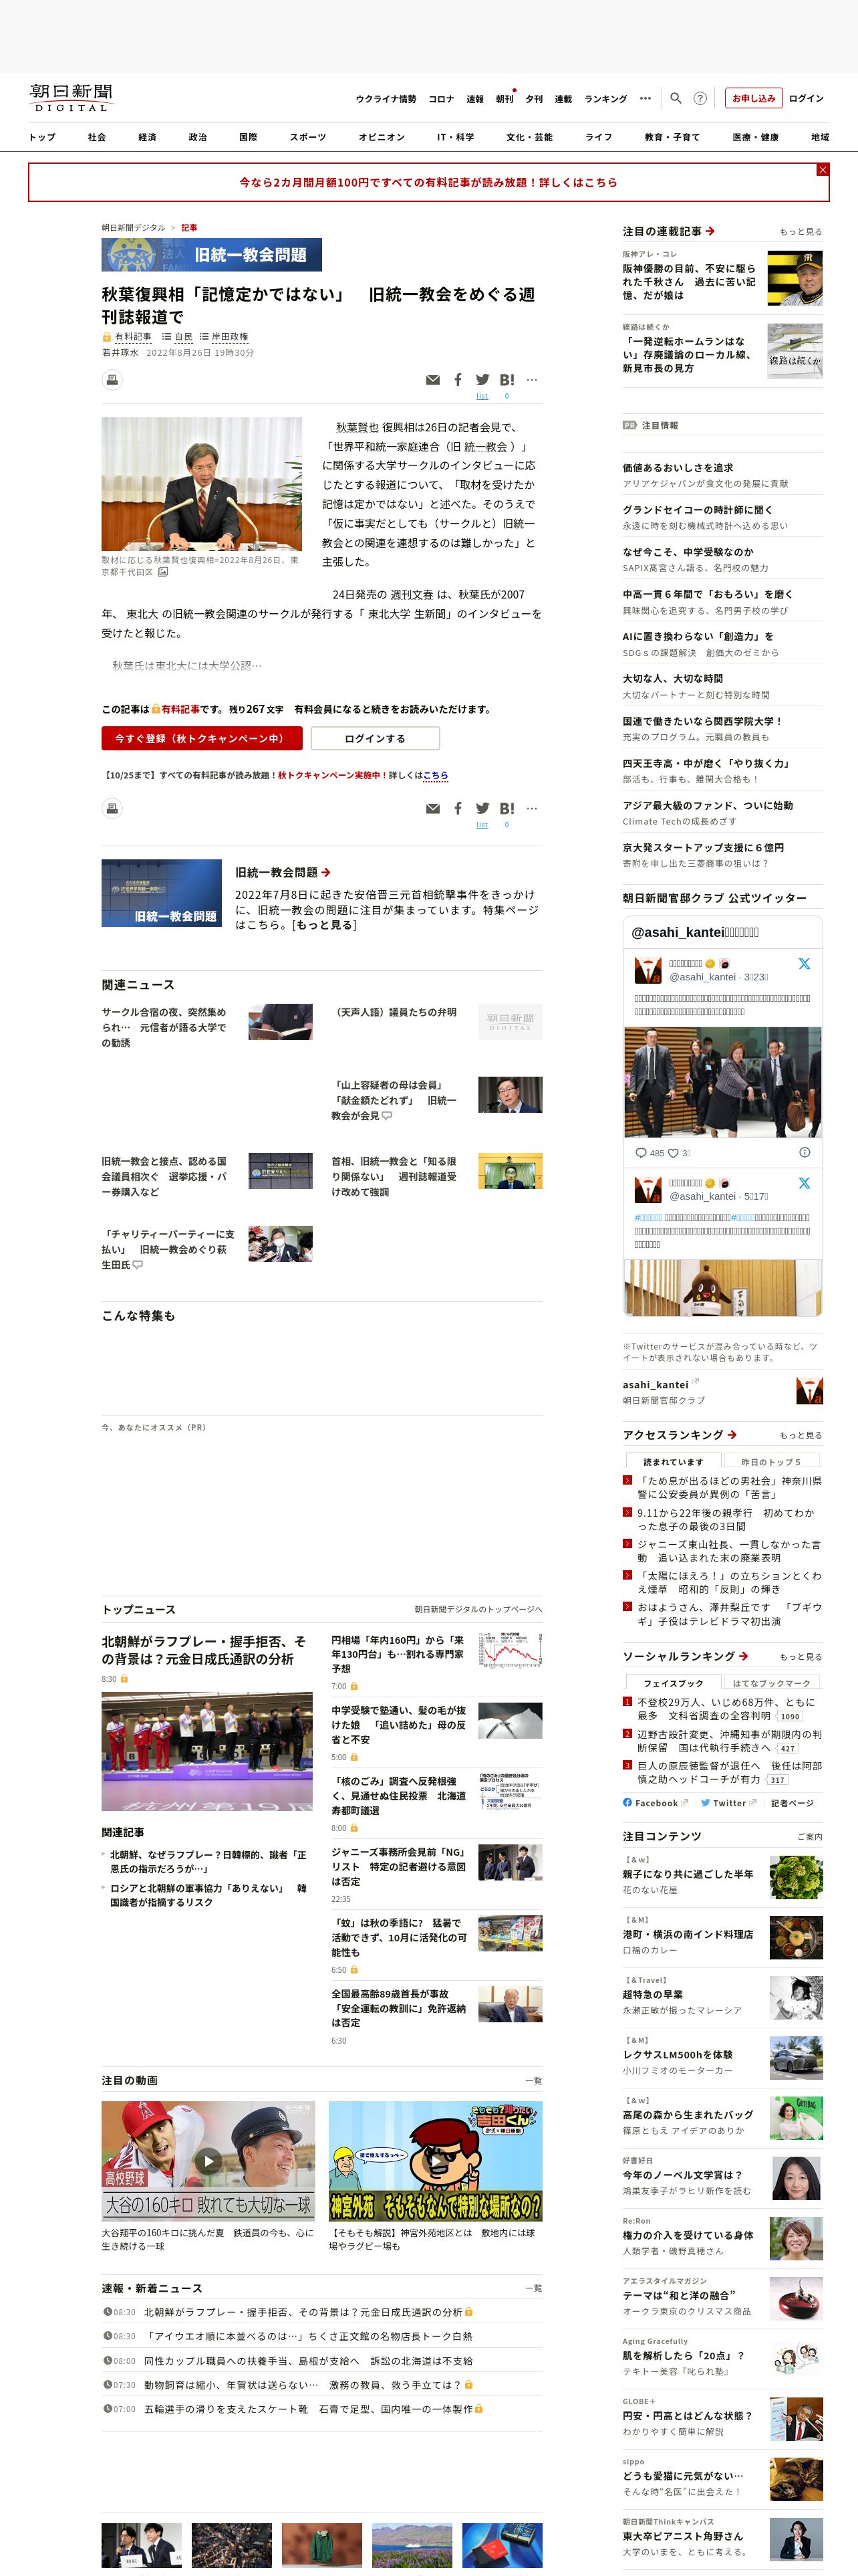Open more share options below paywall notice

531,808
